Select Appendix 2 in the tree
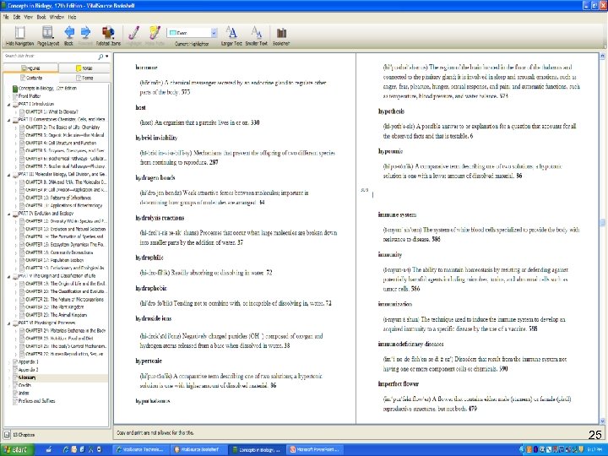 tap(29, 370)
